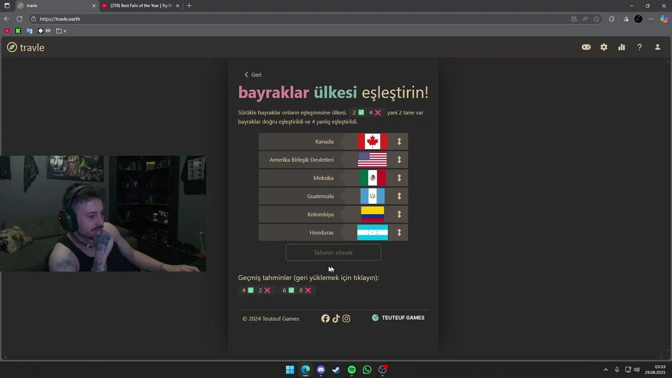Select the Guatemala flag tile
The image size is (672, 378).
pyautogui.click(x=373, y=196)
